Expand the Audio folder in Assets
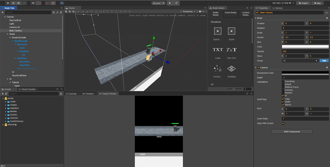 click(x=6, y=102)
